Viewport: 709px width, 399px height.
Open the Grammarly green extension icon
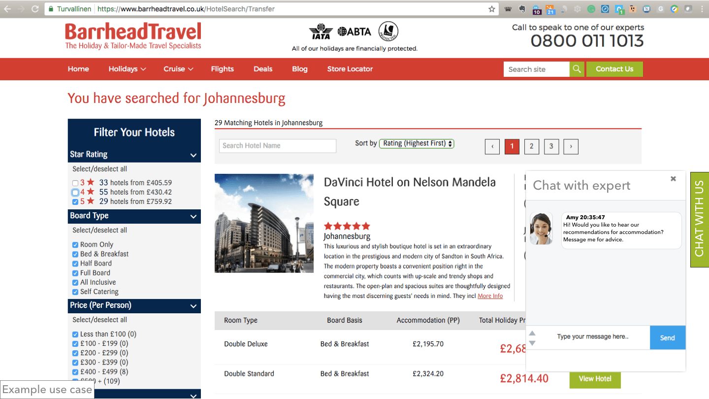[591, 9]
